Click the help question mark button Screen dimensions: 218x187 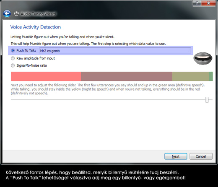coord(197,3)
